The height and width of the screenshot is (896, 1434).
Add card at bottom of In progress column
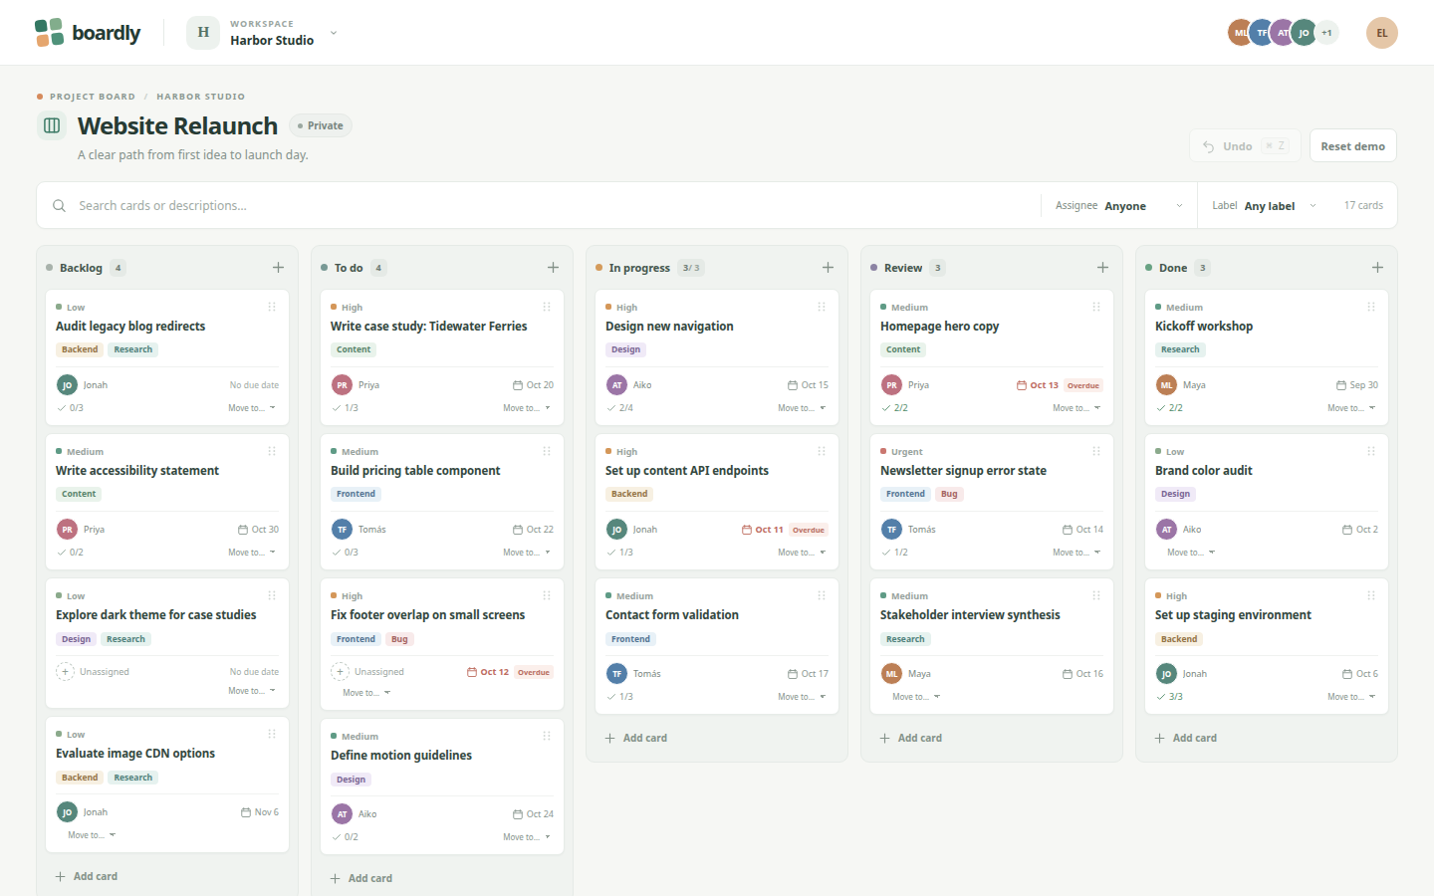[636, 738]
